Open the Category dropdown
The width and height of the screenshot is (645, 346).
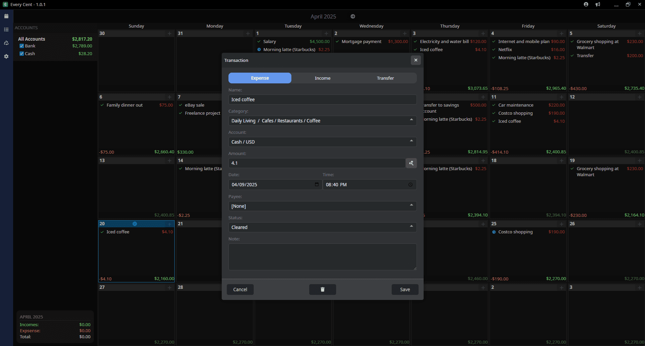point(322,121)
